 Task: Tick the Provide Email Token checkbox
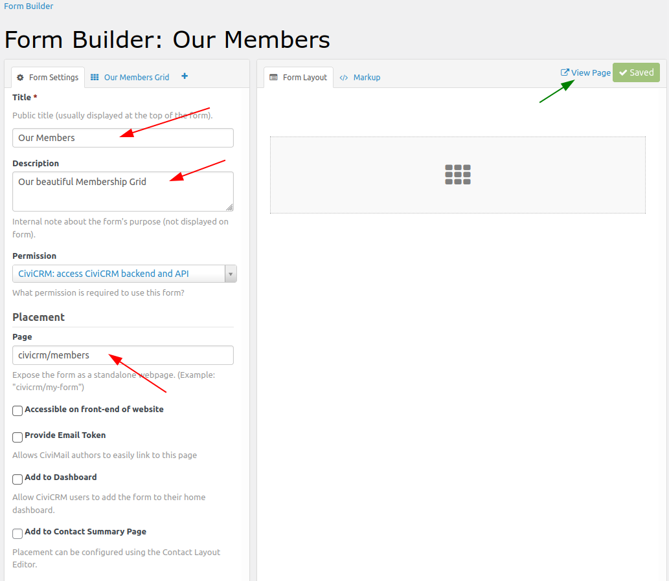click(17, 437)
